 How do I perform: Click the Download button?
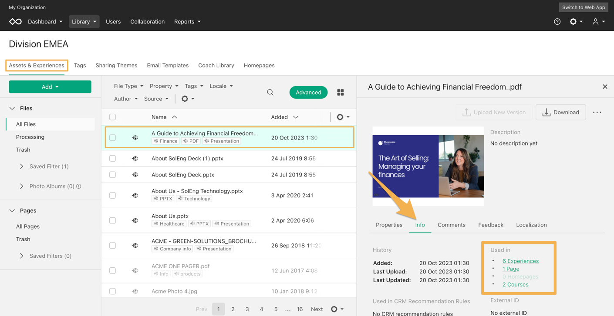(561, 112)
